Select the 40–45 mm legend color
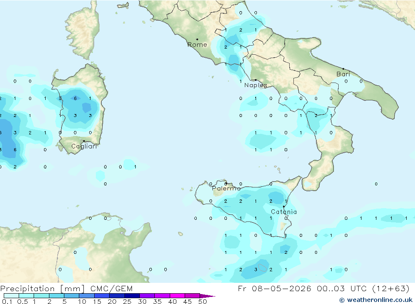This screenshot has height=304, width=415. point(177,296)
